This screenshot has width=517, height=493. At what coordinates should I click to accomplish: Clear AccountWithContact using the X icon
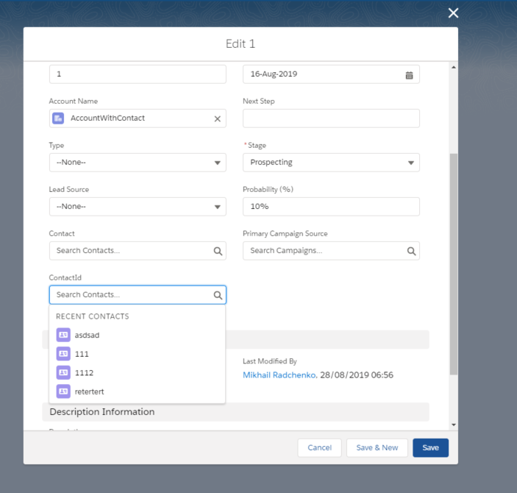[217, 118]
